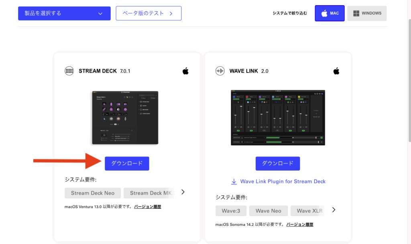
Task: Click the システム要件 label under Stream Deck
Action: click(x=80, y=179)
